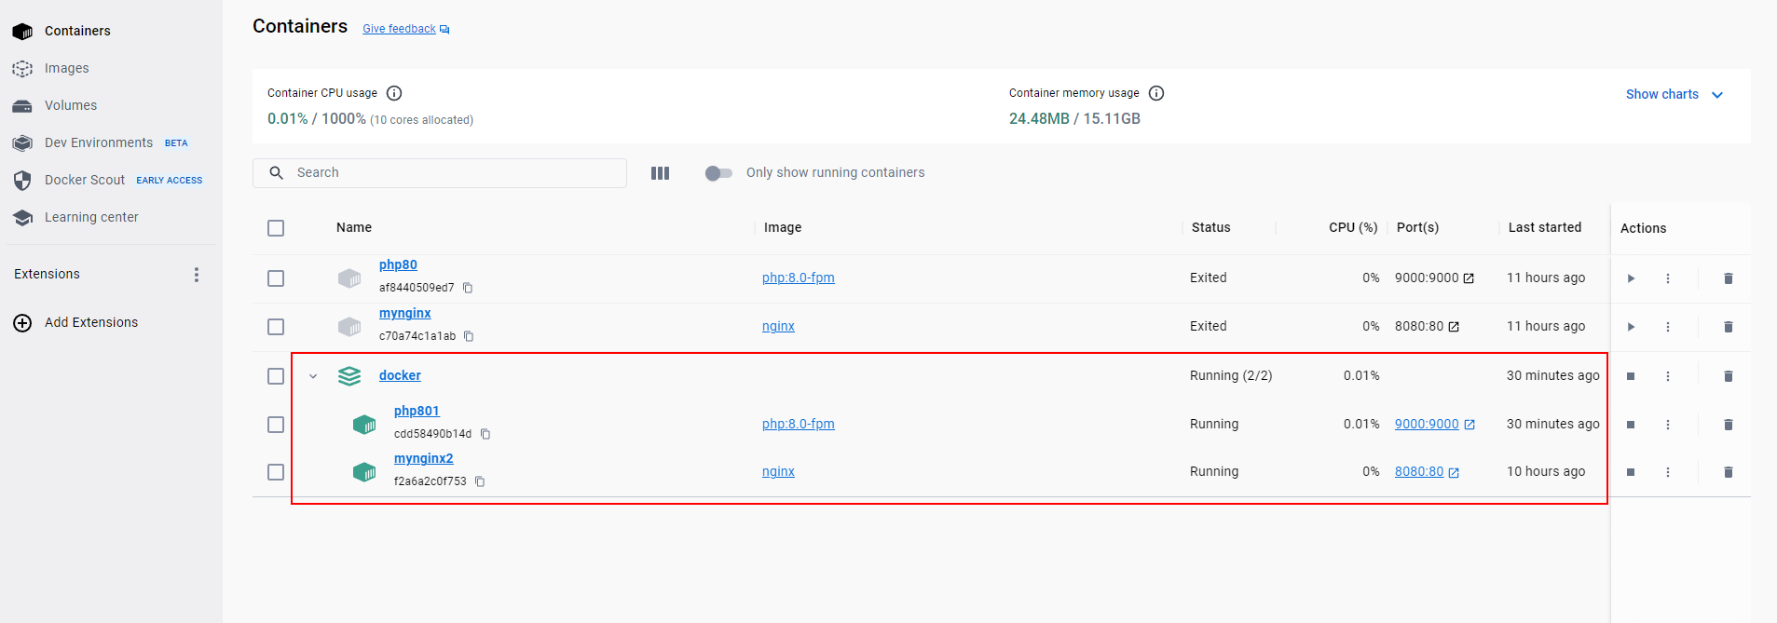Click Add Extensions
Screen dimensions: 1777x623
coord(75,322)
